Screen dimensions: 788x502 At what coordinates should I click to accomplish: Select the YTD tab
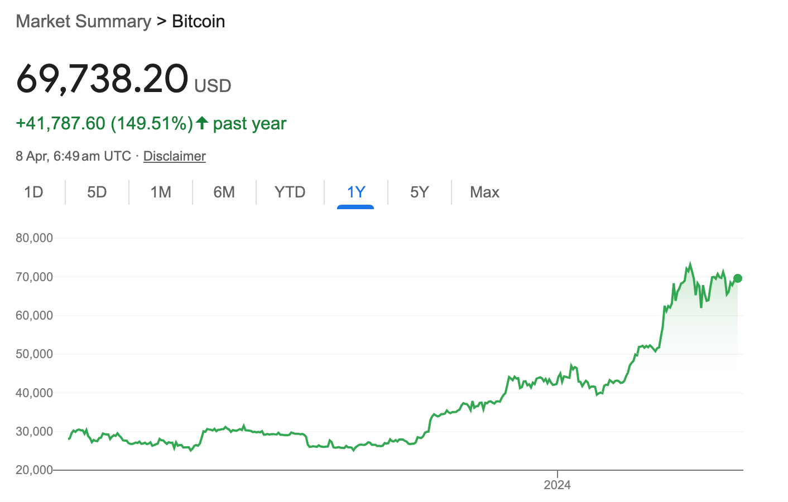point(290,192)
